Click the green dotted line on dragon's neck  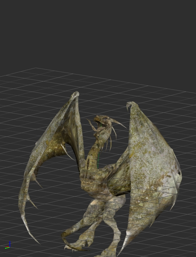coord(98,160)
